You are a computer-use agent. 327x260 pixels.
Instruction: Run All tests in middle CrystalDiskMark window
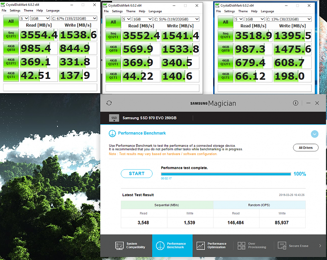(x=113, y=22)
